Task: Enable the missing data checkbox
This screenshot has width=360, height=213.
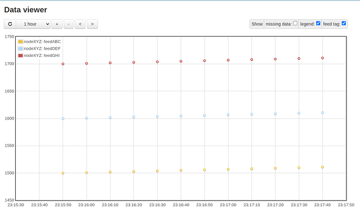Action: [x=295, y=23]
